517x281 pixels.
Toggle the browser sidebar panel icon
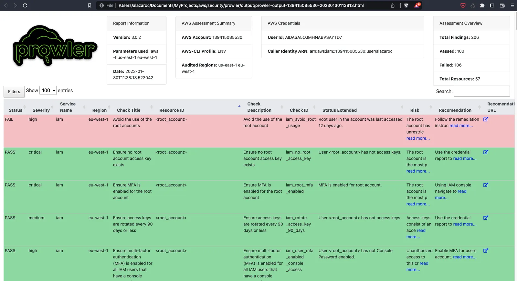[492, 5]
